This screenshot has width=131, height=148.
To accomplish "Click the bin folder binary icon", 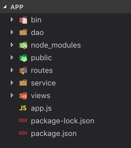I will tap(23, 20).
